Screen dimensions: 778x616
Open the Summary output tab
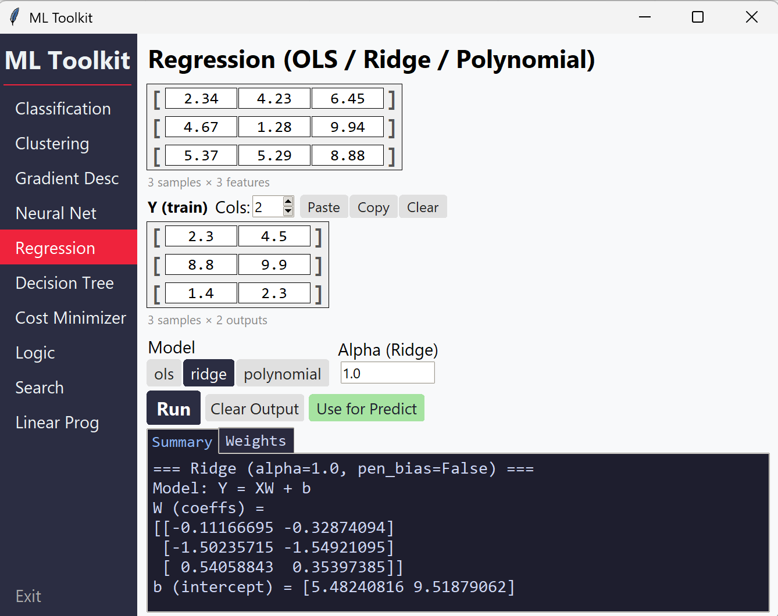click(182, 442)
